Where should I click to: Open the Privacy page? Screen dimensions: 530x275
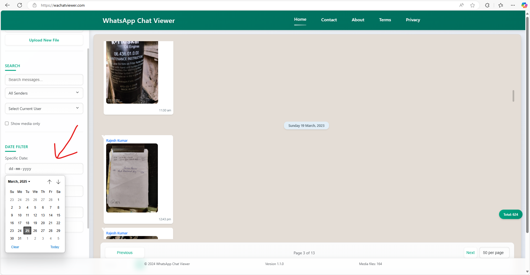click(x=413, y=20)
